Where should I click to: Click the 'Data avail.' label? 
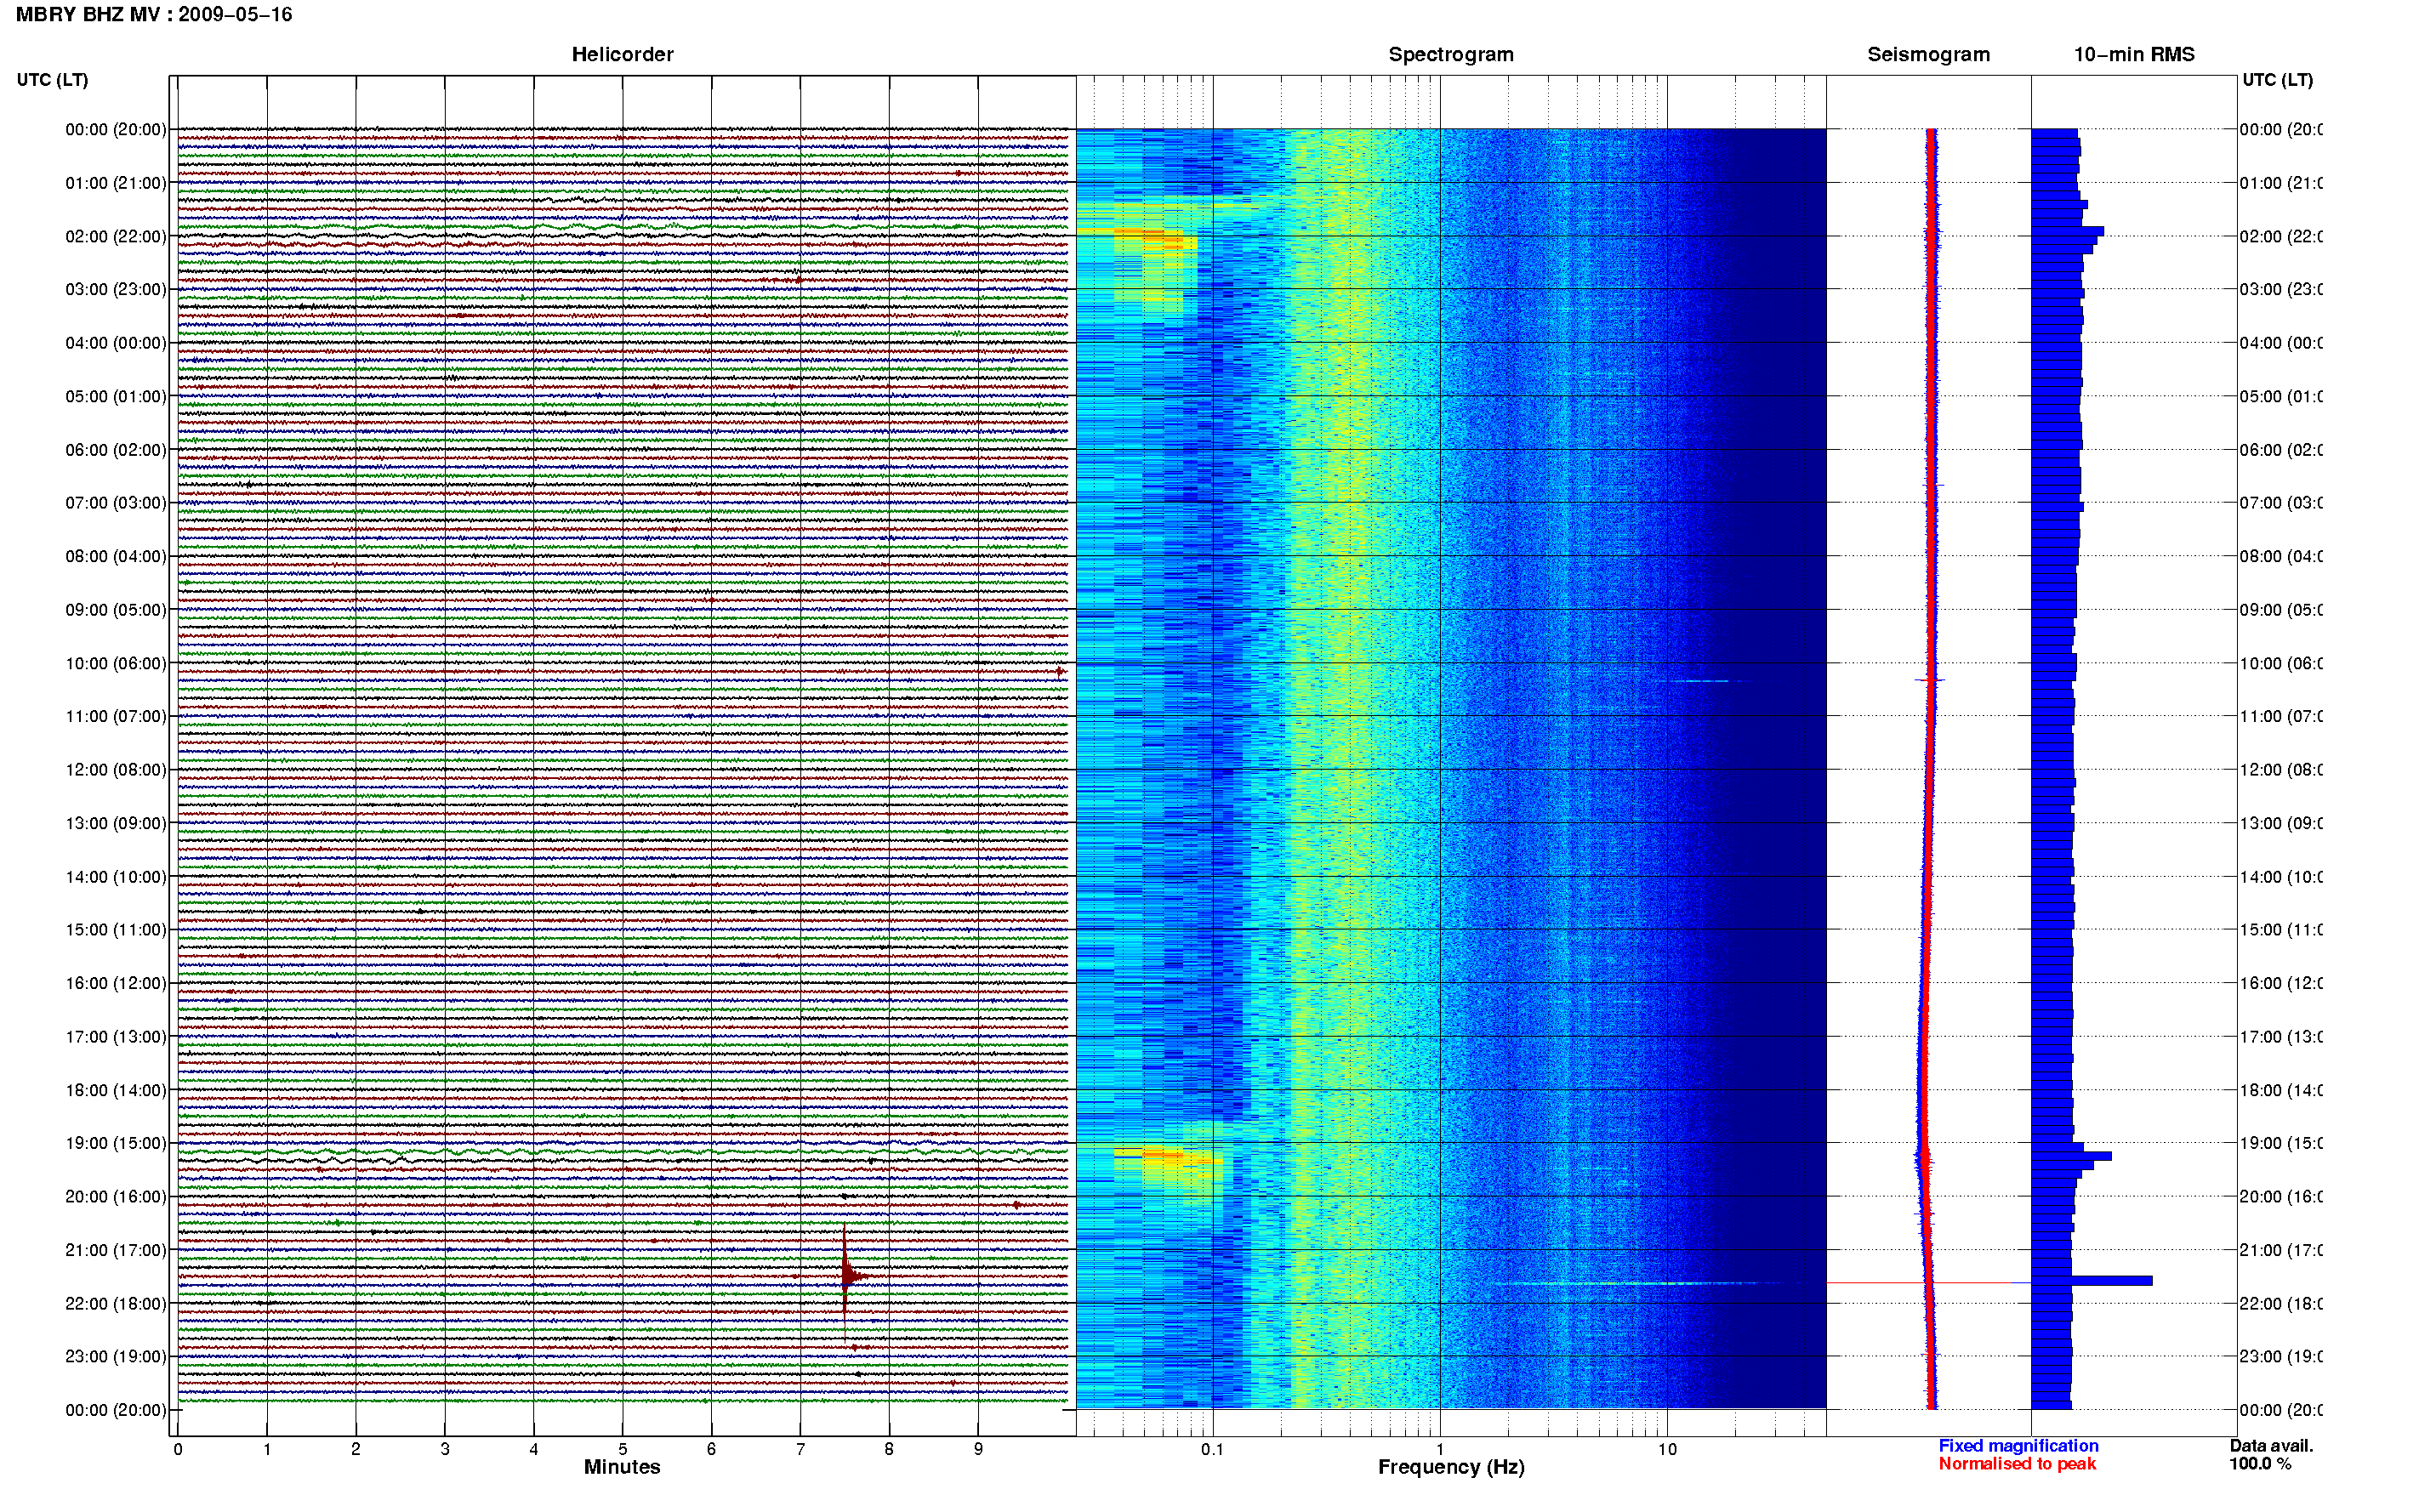pos(2271,1446)
